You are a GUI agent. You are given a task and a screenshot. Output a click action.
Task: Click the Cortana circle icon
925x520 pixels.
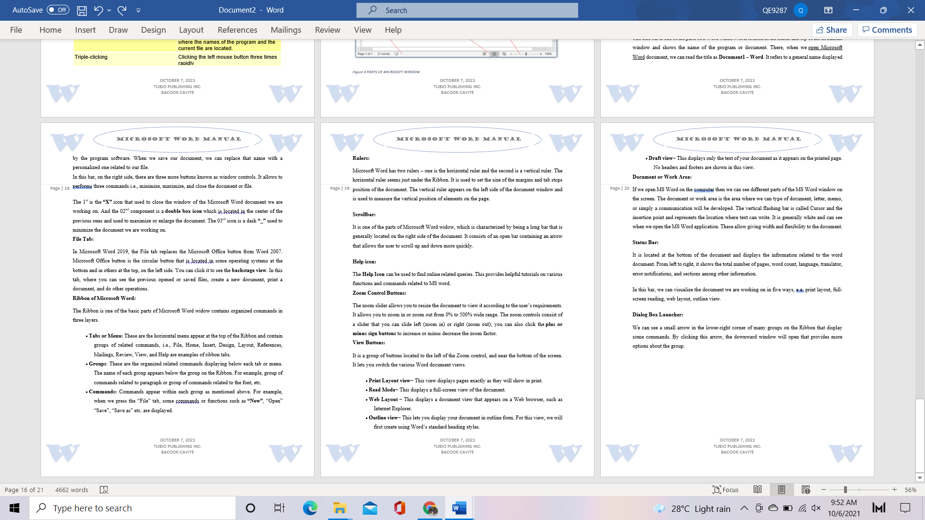pyautogui.click(x=250, y=508)
